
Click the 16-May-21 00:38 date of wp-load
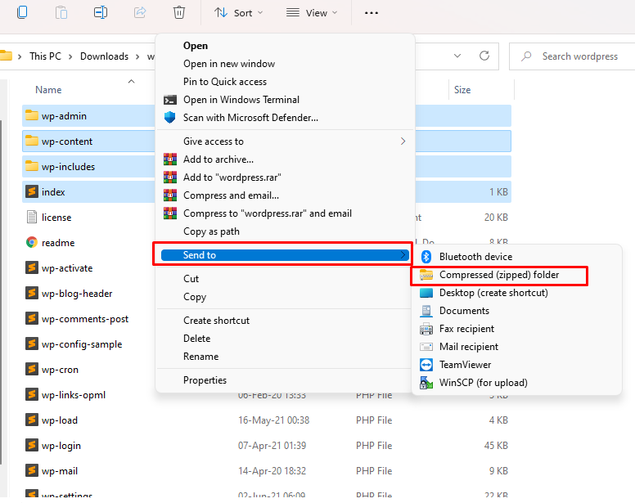(273, 420)
